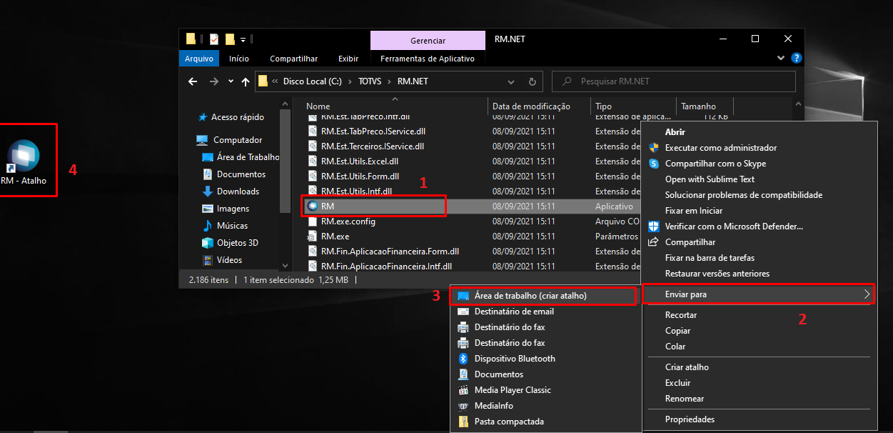
Task: Click the Media Player Classic icon
Action: point(463,390)
